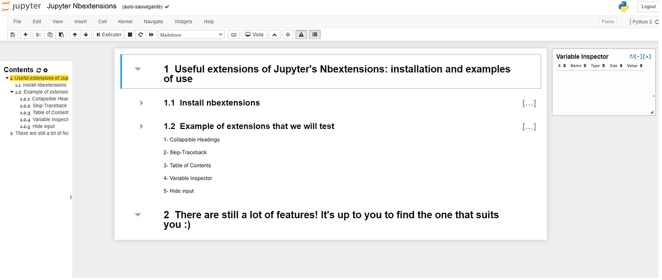
Task: Click the Fiable trust indicator
Action: pyautogui.click(x=608, y=21)
